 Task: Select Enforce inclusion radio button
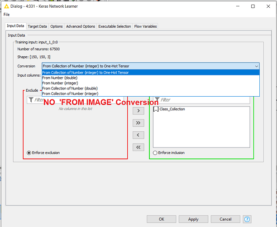point(155,153)
